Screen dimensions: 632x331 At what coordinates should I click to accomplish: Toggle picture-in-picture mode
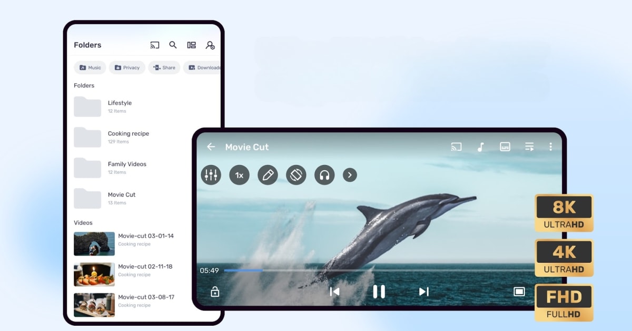(x=519, y=291)
